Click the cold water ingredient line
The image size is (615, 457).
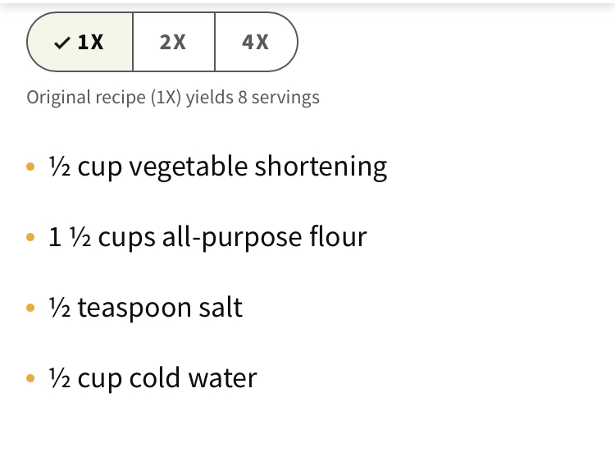pos(153,378)
